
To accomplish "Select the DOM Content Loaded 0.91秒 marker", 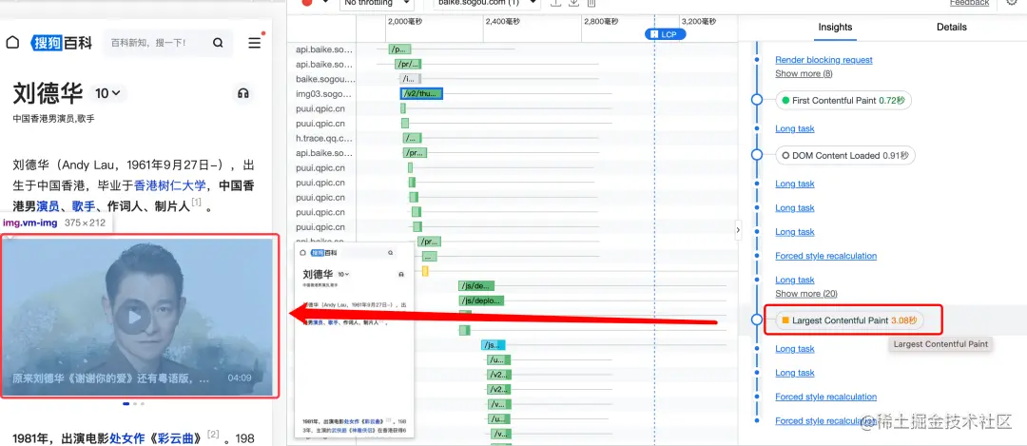I will [845, 155].
